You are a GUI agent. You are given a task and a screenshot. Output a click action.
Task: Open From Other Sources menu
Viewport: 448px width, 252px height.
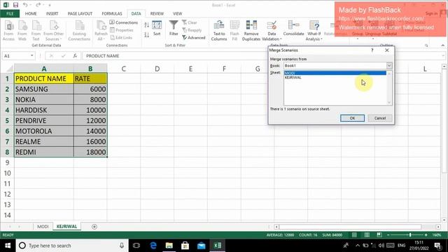[x=53, y=31]
